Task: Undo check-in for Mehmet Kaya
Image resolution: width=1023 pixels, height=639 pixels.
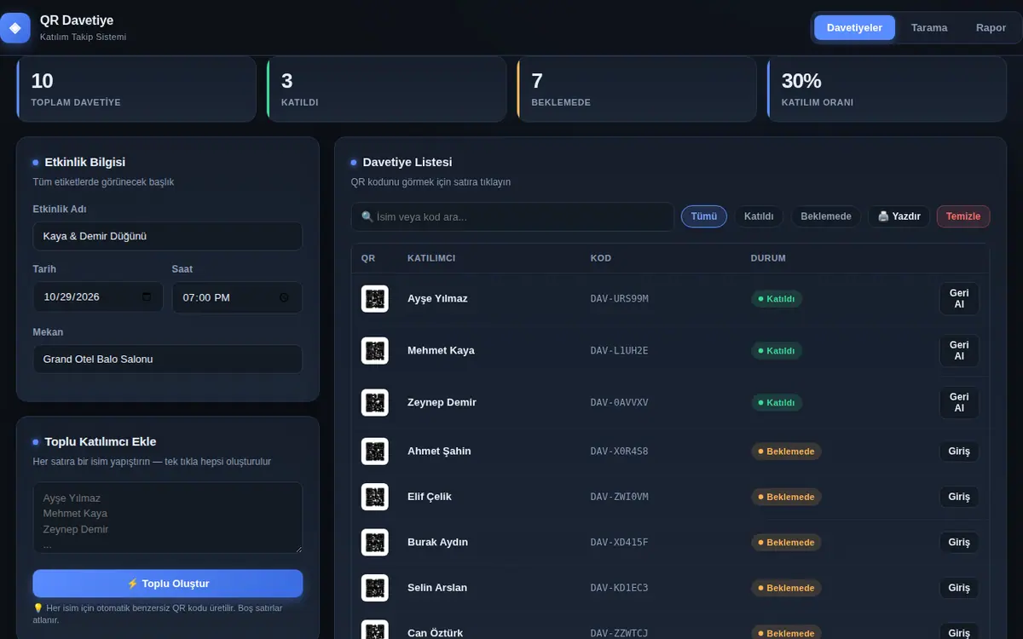Action: click(x=959, y=351)
